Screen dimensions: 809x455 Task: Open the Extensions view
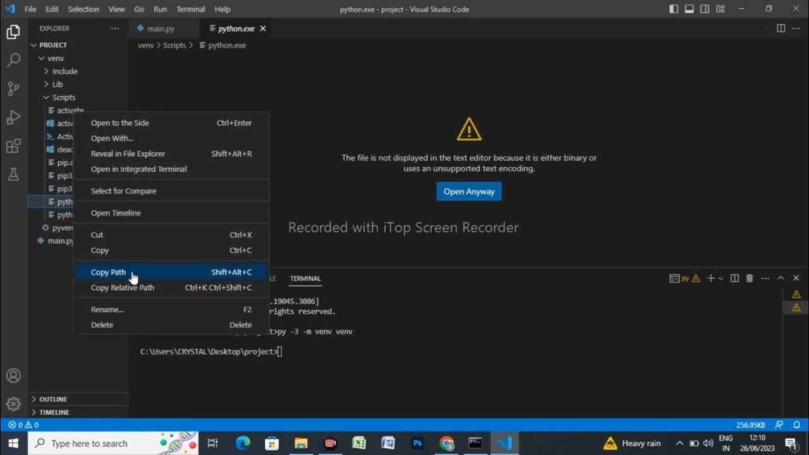pyautogui.click(x=13, y=147)
